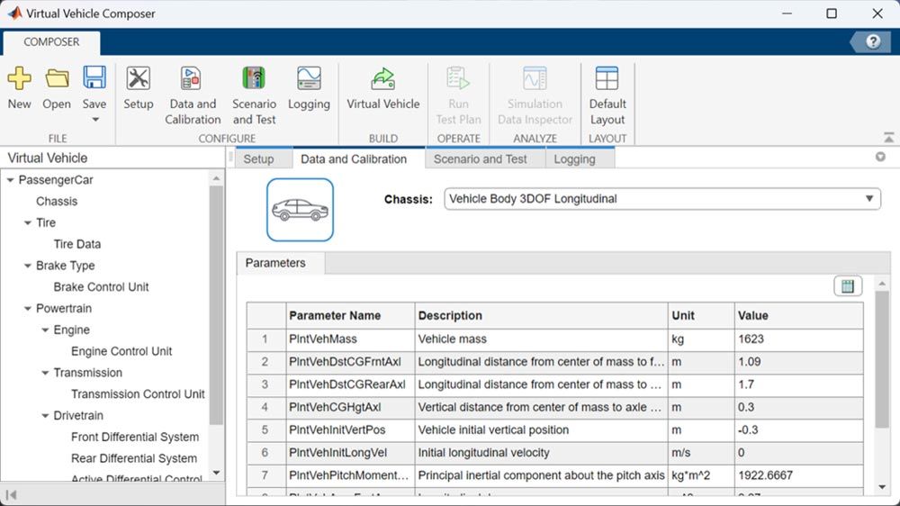Click tree panel scroll down arrow
900x506 pixels.
[x=216, y=474]
